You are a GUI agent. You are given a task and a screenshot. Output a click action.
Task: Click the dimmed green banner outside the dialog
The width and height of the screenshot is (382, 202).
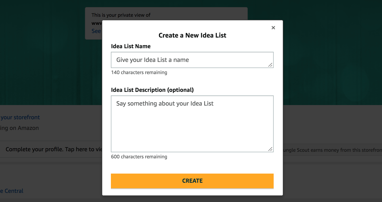331,51
